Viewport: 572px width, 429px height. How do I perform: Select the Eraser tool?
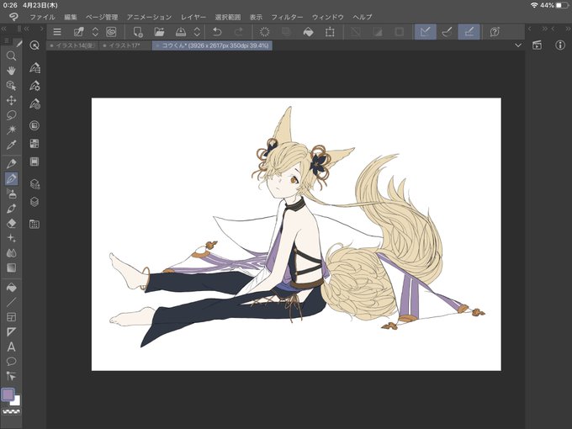click(11, 223)
